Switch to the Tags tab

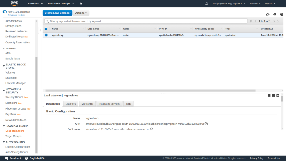[128, 104]
